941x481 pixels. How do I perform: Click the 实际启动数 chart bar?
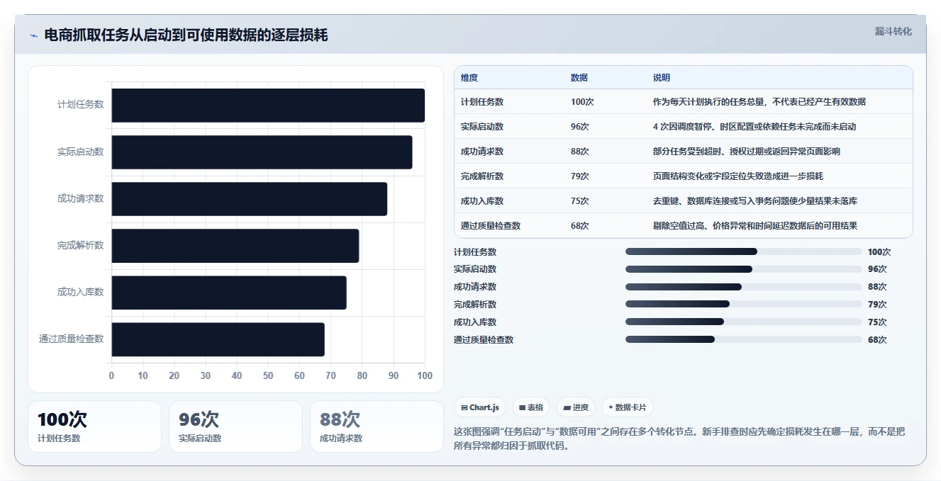pyautogui.click(x=262, y=152)
